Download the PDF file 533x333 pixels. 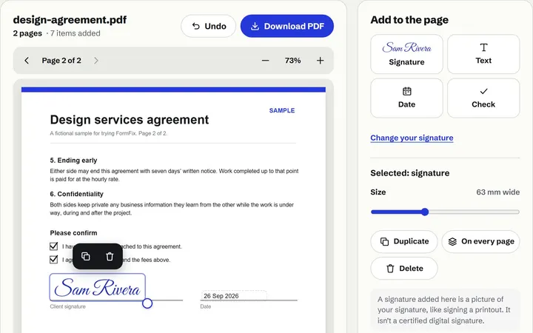click(x=287, y=26)
